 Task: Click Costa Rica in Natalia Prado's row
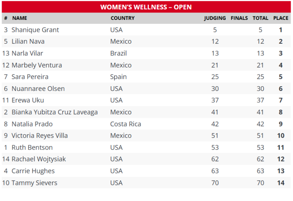pyautogui.click(x=125, y=124)
